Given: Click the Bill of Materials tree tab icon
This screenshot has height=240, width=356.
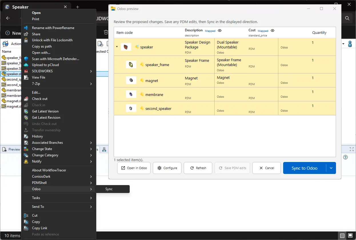Looking at the screenshot, I should click(x=104, y=149).
